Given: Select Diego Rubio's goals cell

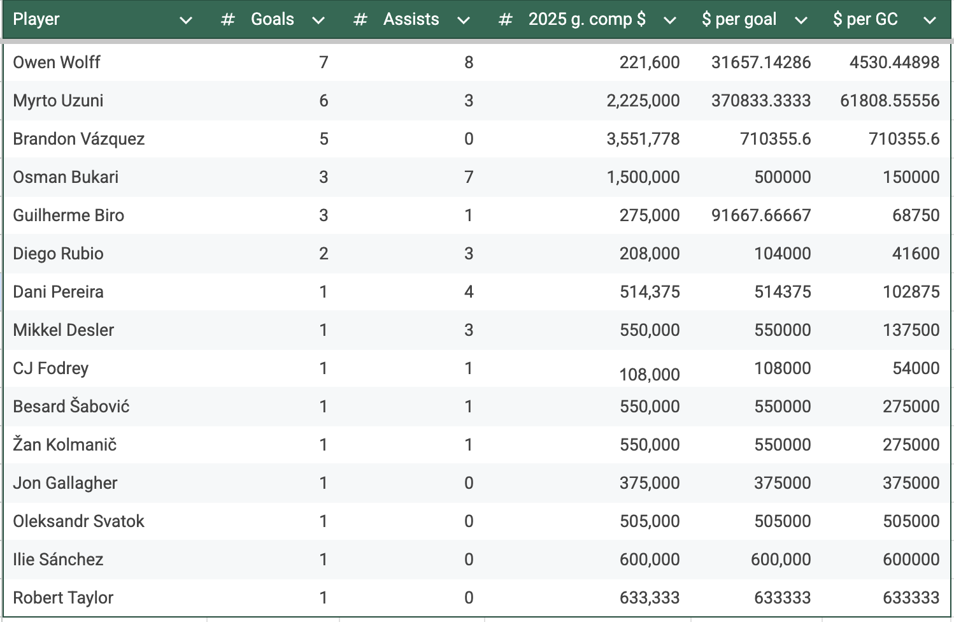Looking at the screenshot, I should (x=324, y=254).
